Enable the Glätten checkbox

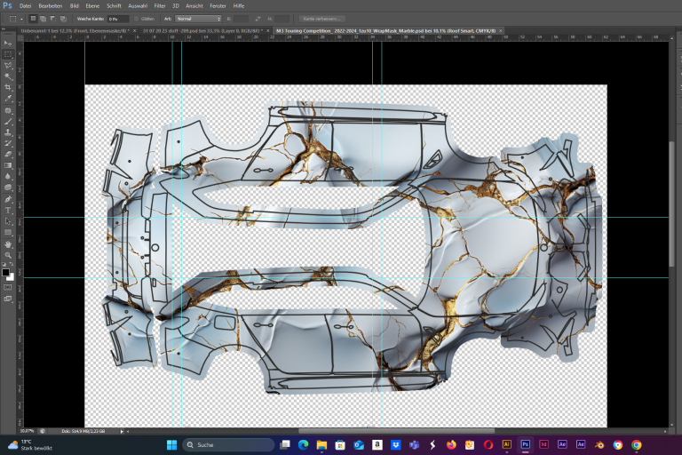pyautogui.click(x=136, y=19)
